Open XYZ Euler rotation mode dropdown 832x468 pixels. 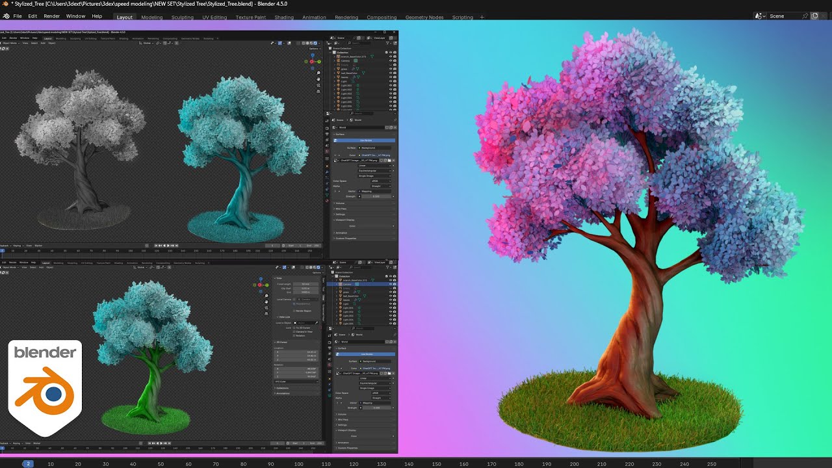pos(296,382)
